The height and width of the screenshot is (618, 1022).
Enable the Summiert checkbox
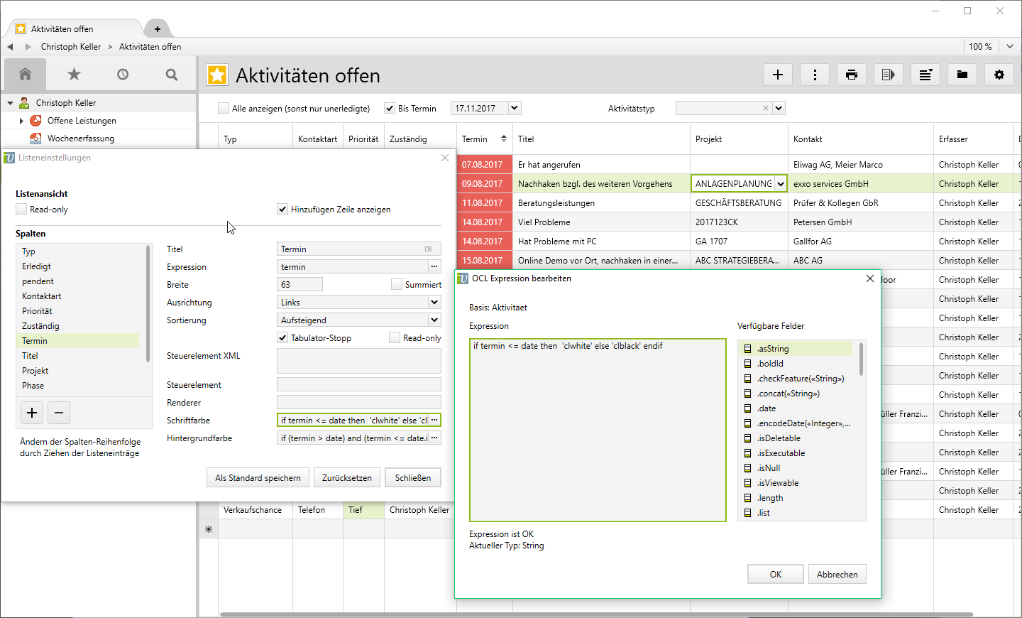pyautogui.click(x=397, y=285)
